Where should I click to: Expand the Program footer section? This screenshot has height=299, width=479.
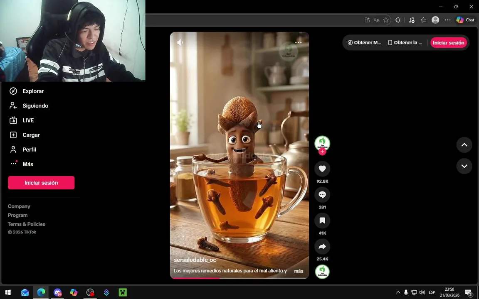point(18,215)
